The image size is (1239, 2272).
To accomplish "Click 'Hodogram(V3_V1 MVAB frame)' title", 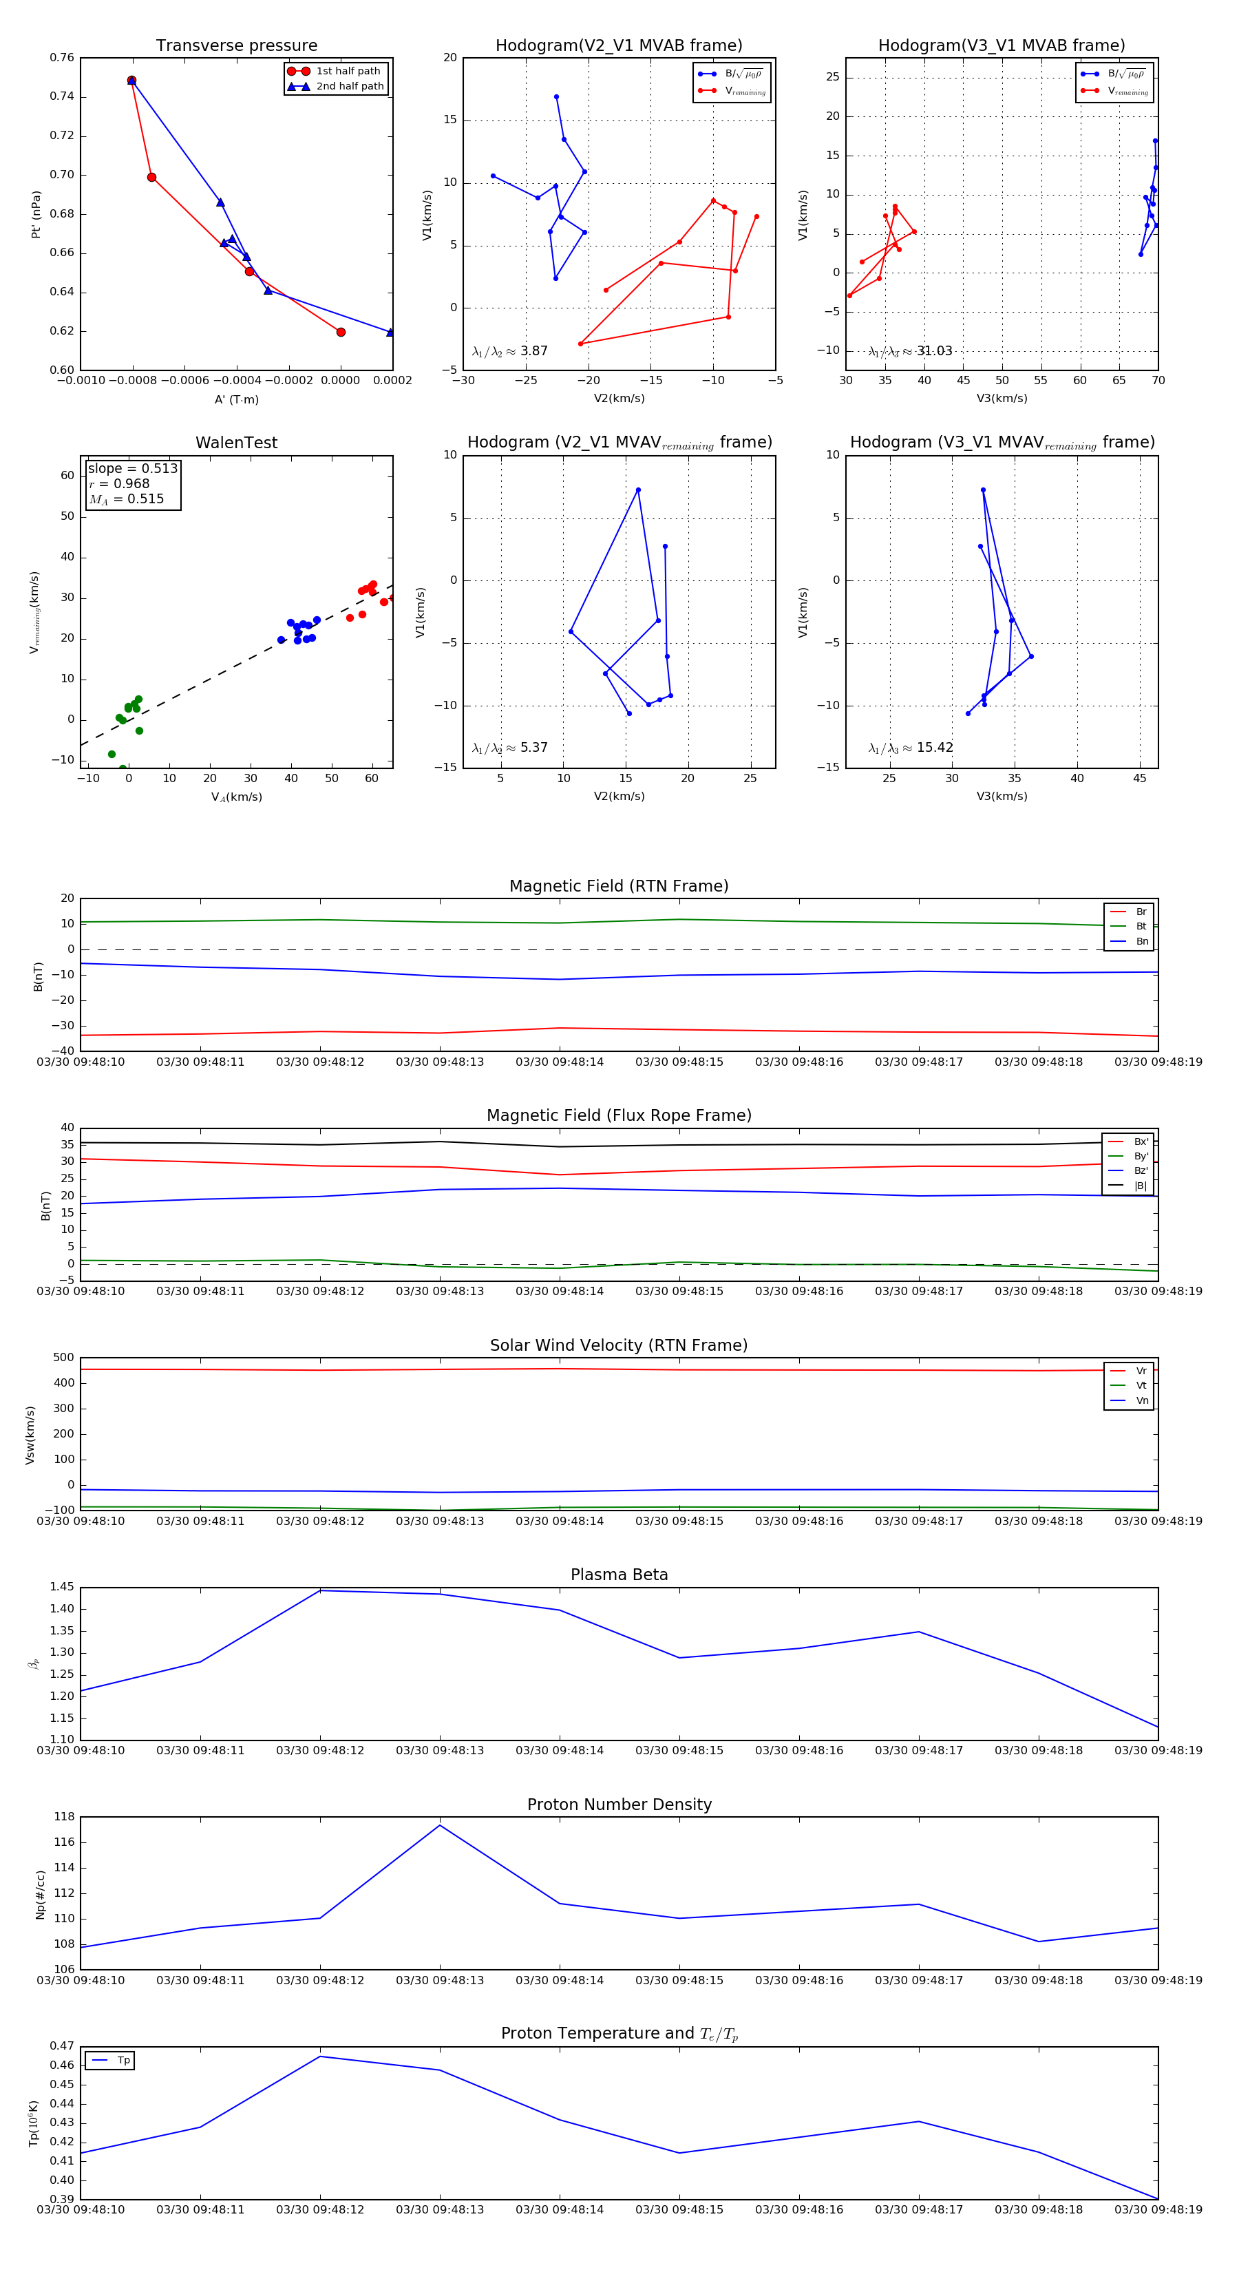I will pos(1002,46).
